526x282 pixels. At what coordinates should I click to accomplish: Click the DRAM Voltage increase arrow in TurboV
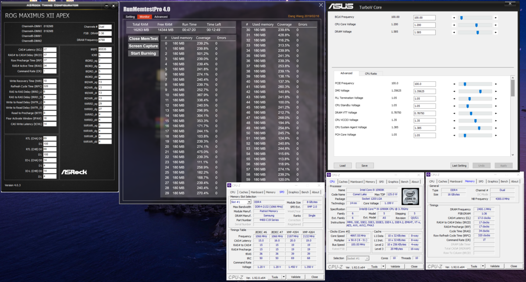[496, 32]
